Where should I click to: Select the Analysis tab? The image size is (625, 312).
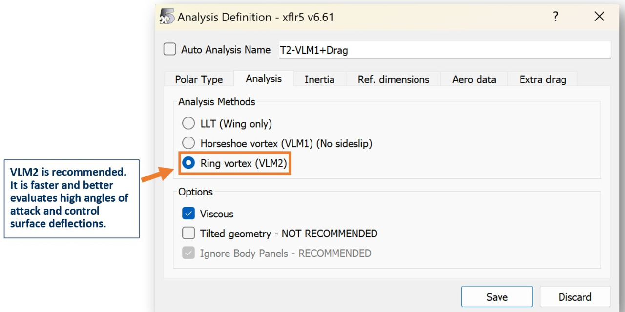tap(264, 79)
